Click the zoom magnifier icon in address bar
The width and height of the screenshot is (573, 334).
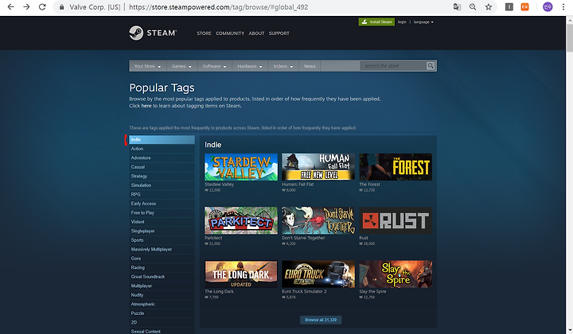[473, 7]
